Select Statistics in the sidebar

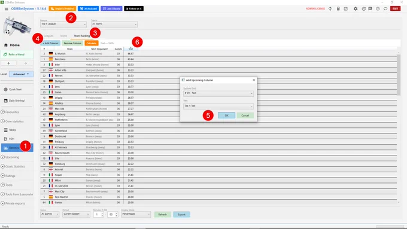coord(17,148)
